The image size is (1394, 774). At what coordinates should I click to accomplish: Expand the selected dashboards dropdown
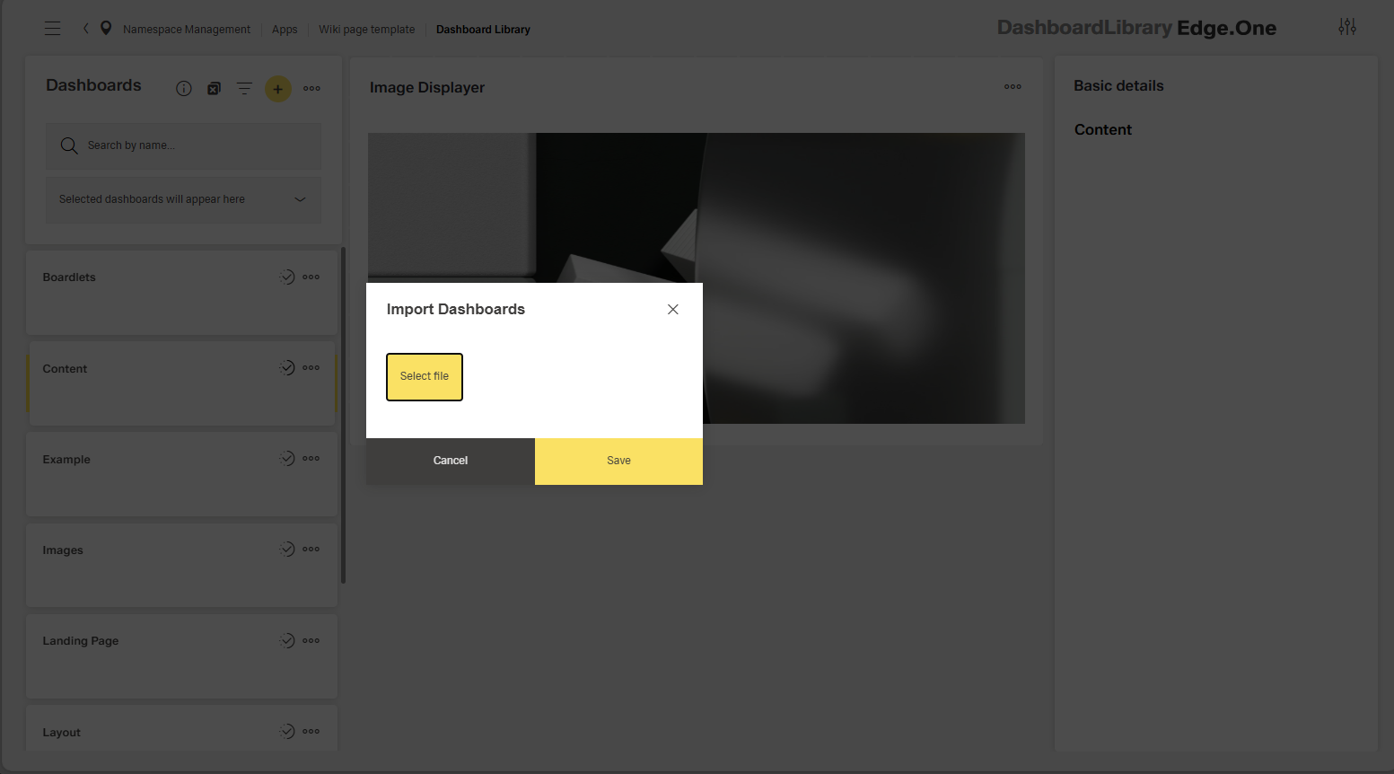click(299, 198)
